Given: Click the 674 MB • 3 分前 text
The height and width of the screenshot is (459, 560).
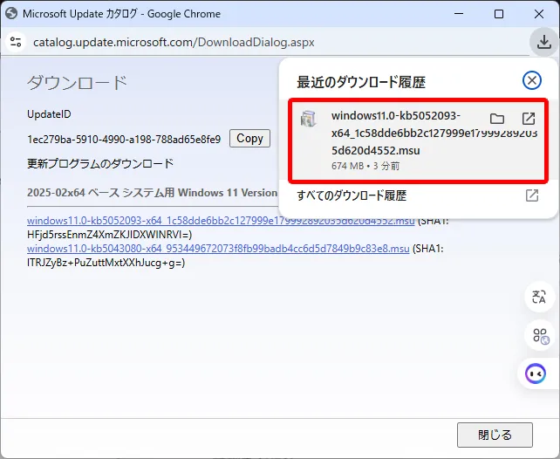Looking at the screenshot, I should tap(365, 166).
